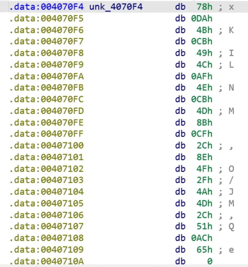Viewport: 248px width, 267px height.
Task: Select address .data:00407109
Action: coord(47,249)
